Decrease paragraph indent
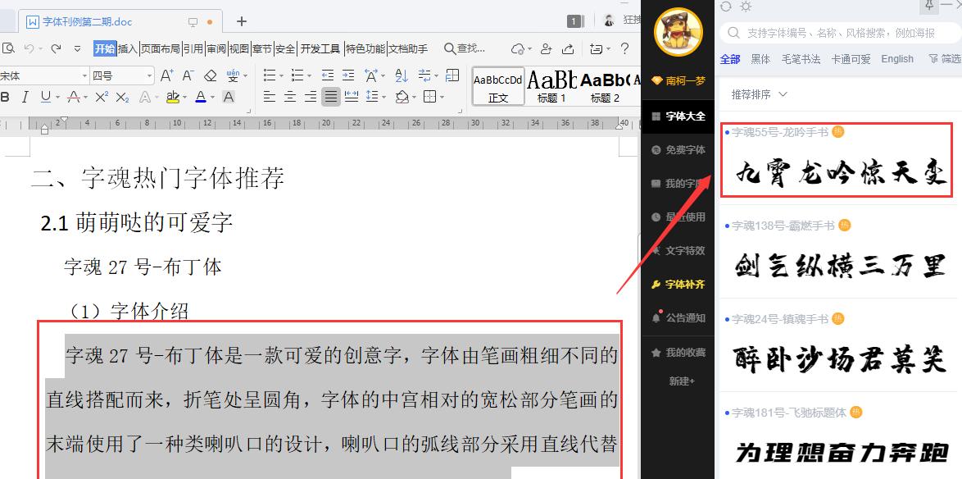This screenshot has height=479, width=962. pyautogui.click(x=328, y=75)
